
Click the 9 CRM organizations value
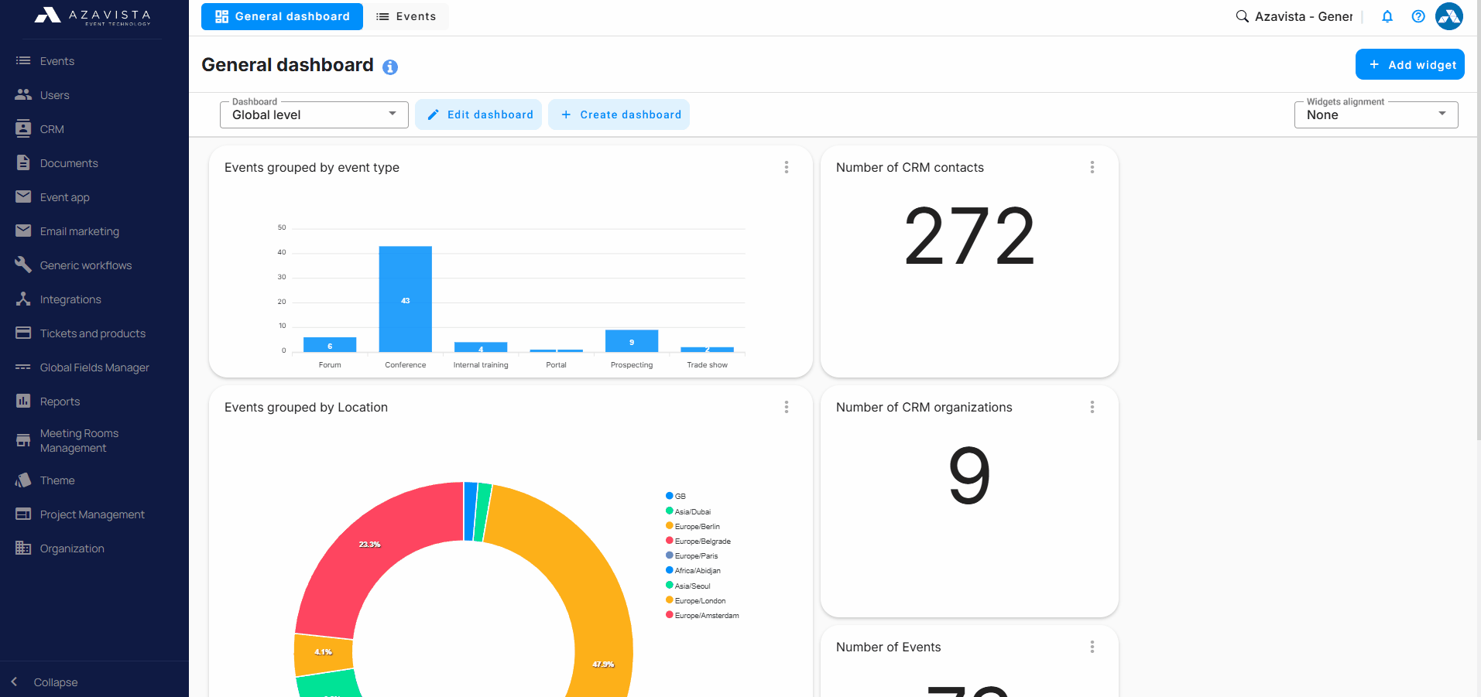pyautogui.click(x=969, y=476)
